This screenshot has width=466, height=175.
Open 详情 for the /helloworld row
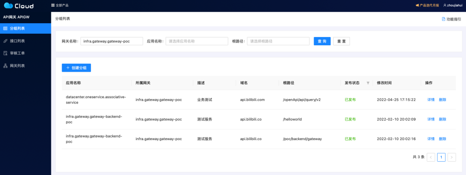click(x=431, y=119)
